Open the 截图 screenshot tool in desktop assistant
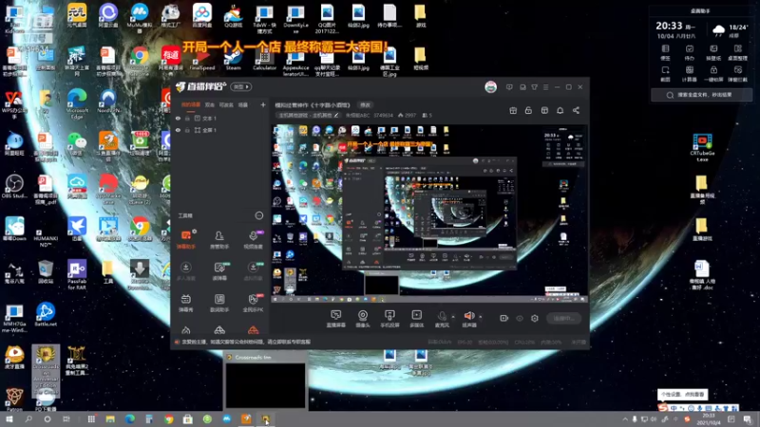 pos(665,73)
